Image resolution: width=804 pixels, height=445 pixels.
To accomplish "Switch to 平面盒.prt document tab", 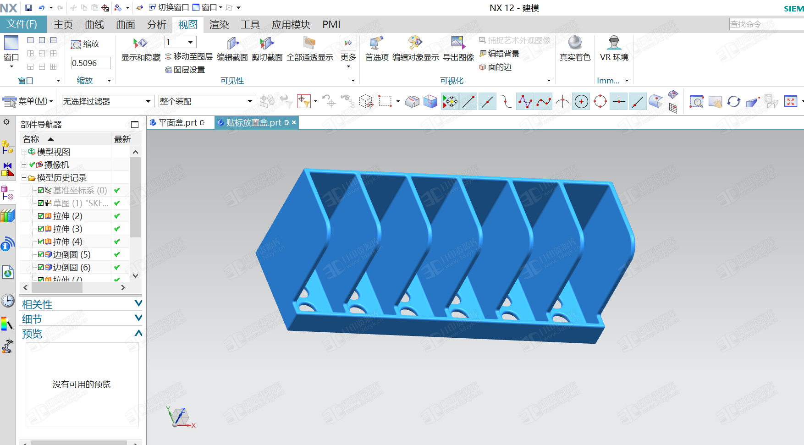I will (x=177, y=122).
